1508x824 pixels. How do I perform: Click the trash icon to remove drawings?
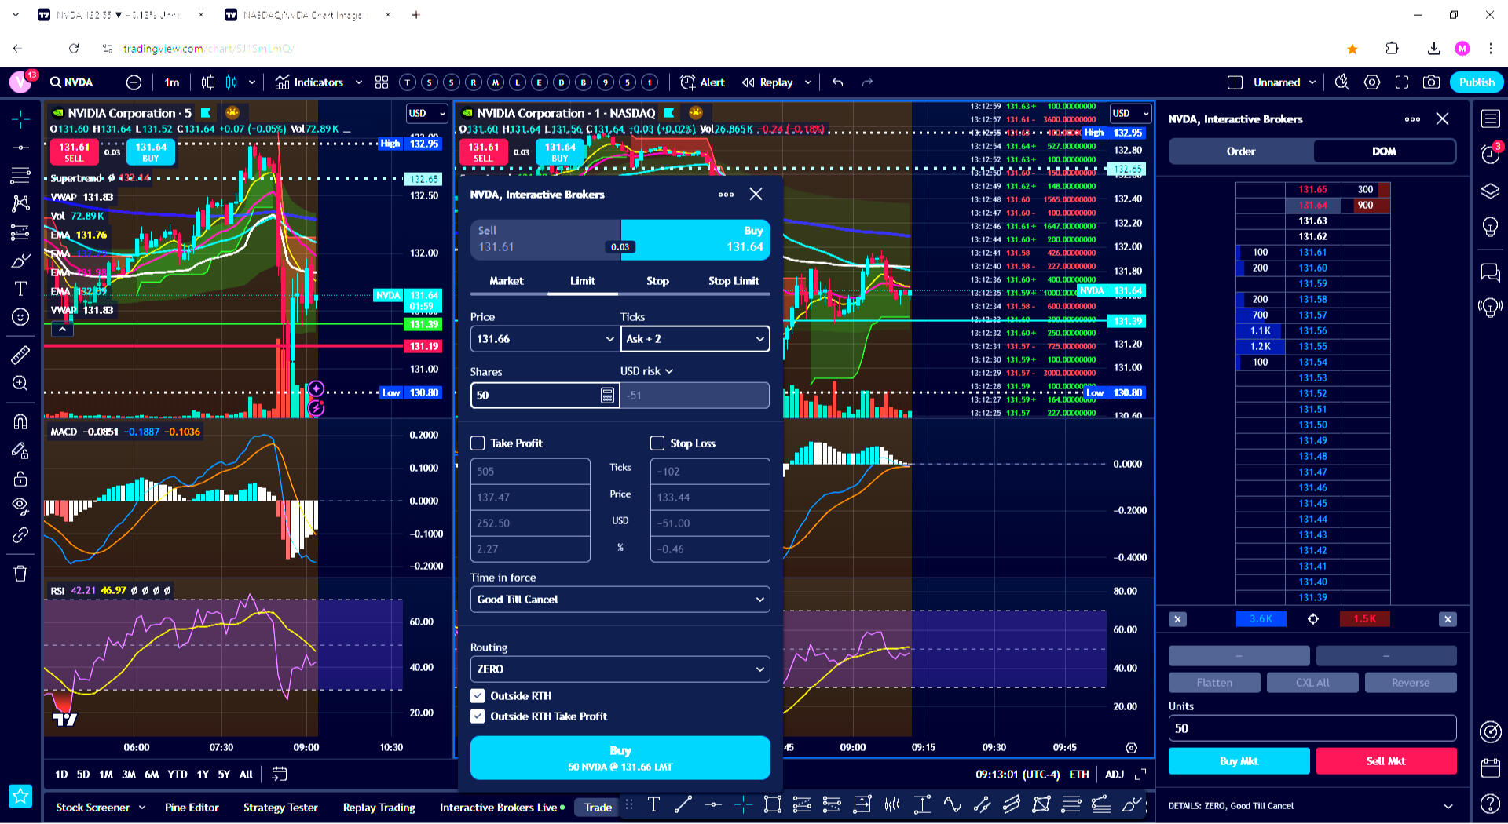(20, 574)
